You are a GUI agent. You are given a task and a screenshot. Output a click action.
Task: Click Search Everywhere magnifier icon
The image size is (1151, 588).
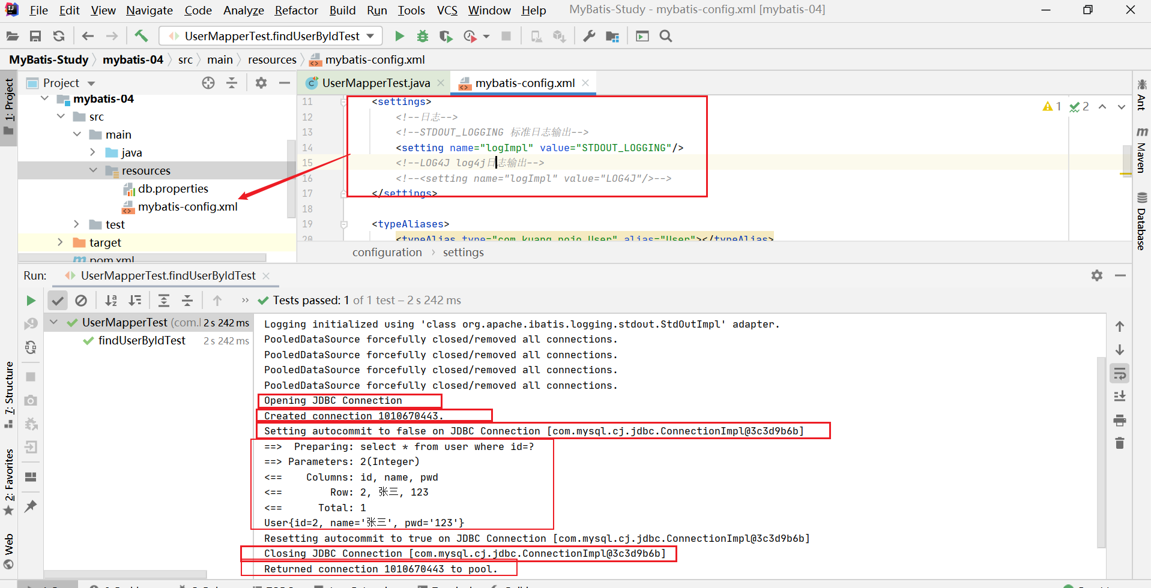pyautogui.click(x=665, y=36)
